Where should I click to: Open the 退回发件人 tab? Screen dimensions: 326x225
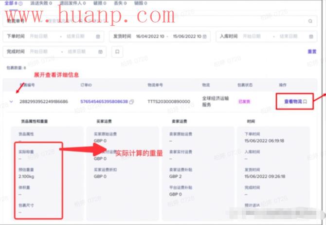point(73,3)
